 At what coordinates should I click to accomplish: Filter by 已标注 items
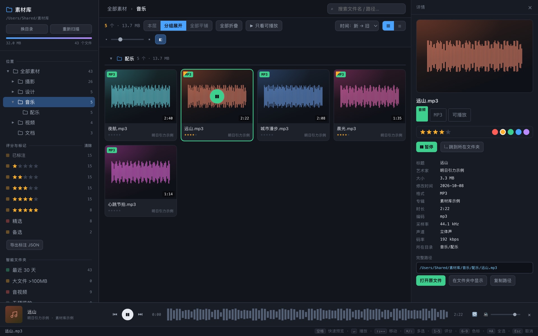pos(49,155)
